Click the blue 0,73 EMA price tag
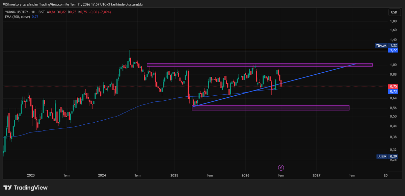Screen dimensions: 405x196 coord(393,92)
